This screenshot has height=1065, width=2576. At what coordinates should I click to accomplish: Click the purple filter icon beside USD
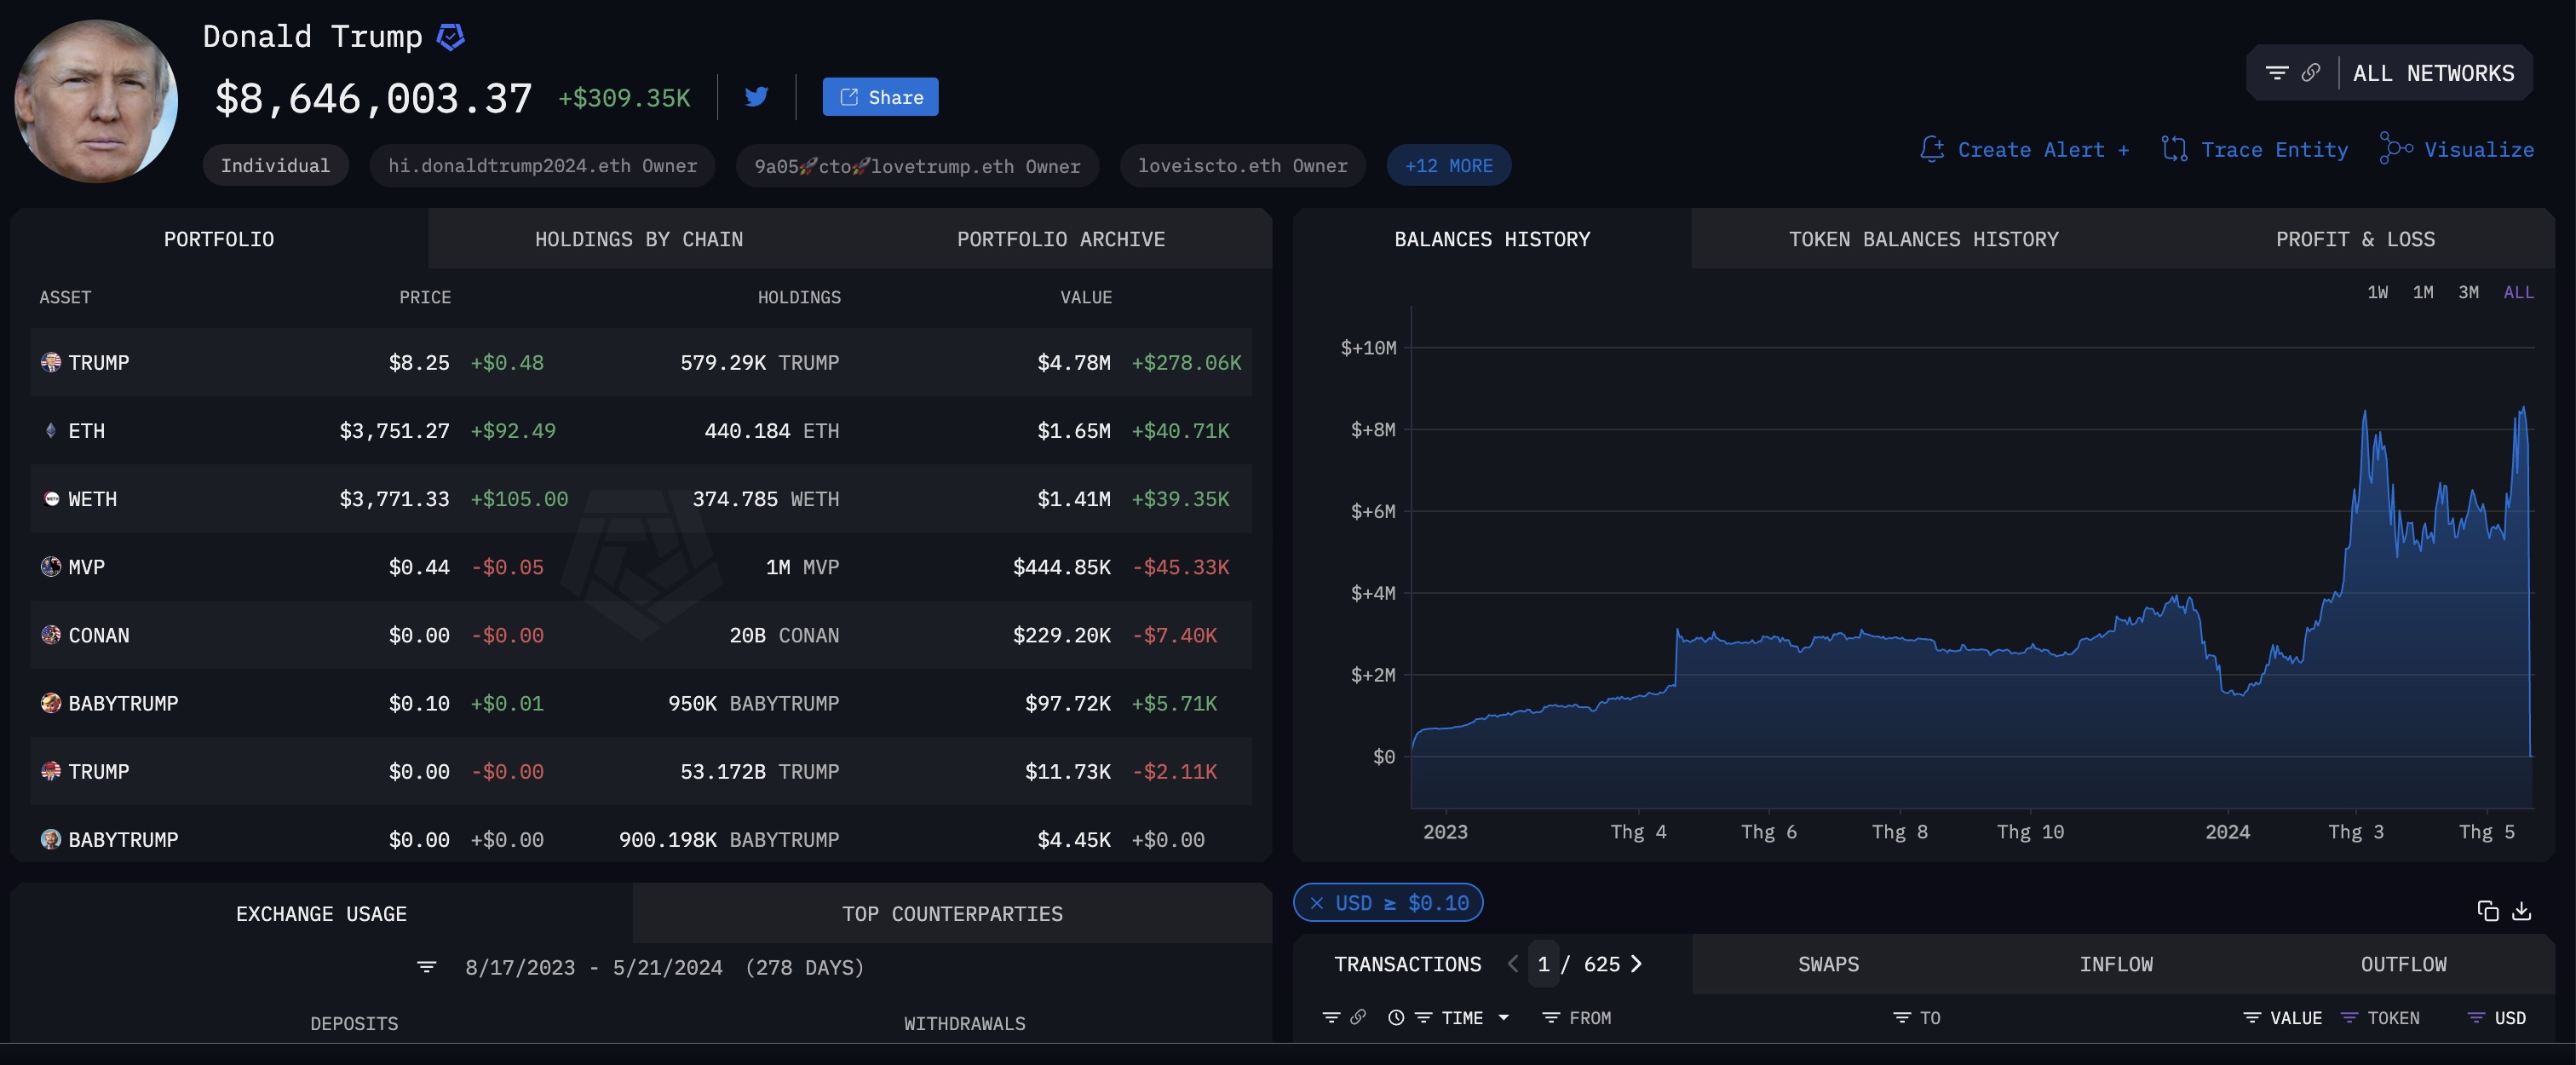(2476, 1017)
